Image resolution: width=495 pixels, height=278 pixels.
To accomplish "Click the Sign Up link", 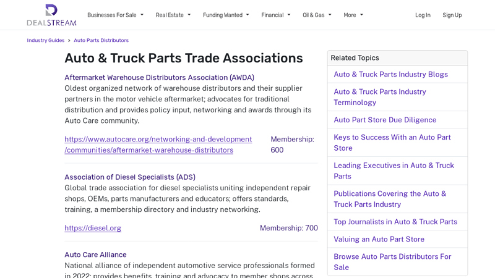I will point(452,15).
